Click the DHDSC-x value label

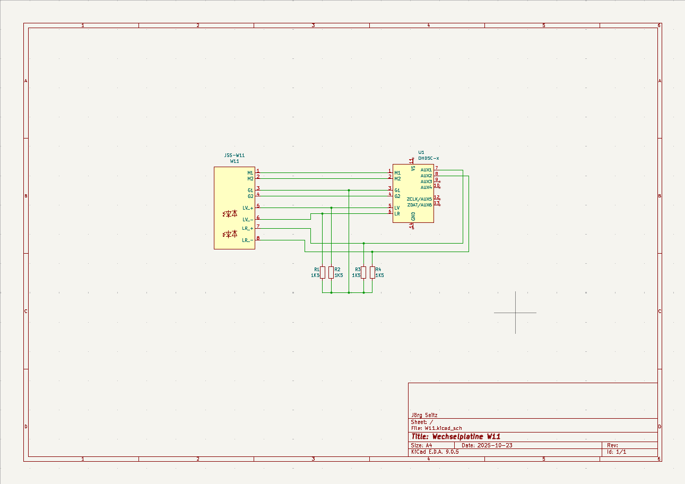428,158
